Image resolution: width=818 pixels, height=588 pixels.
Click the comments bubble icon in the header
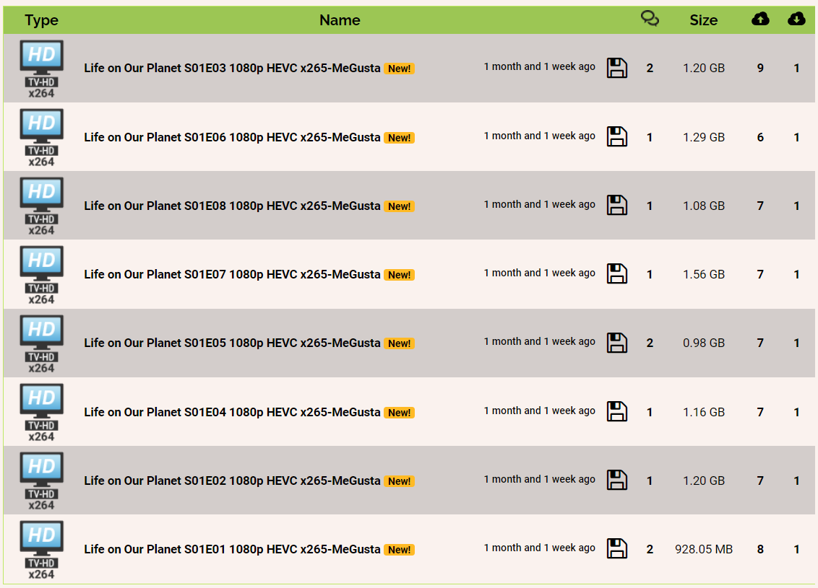coord(650,19)
